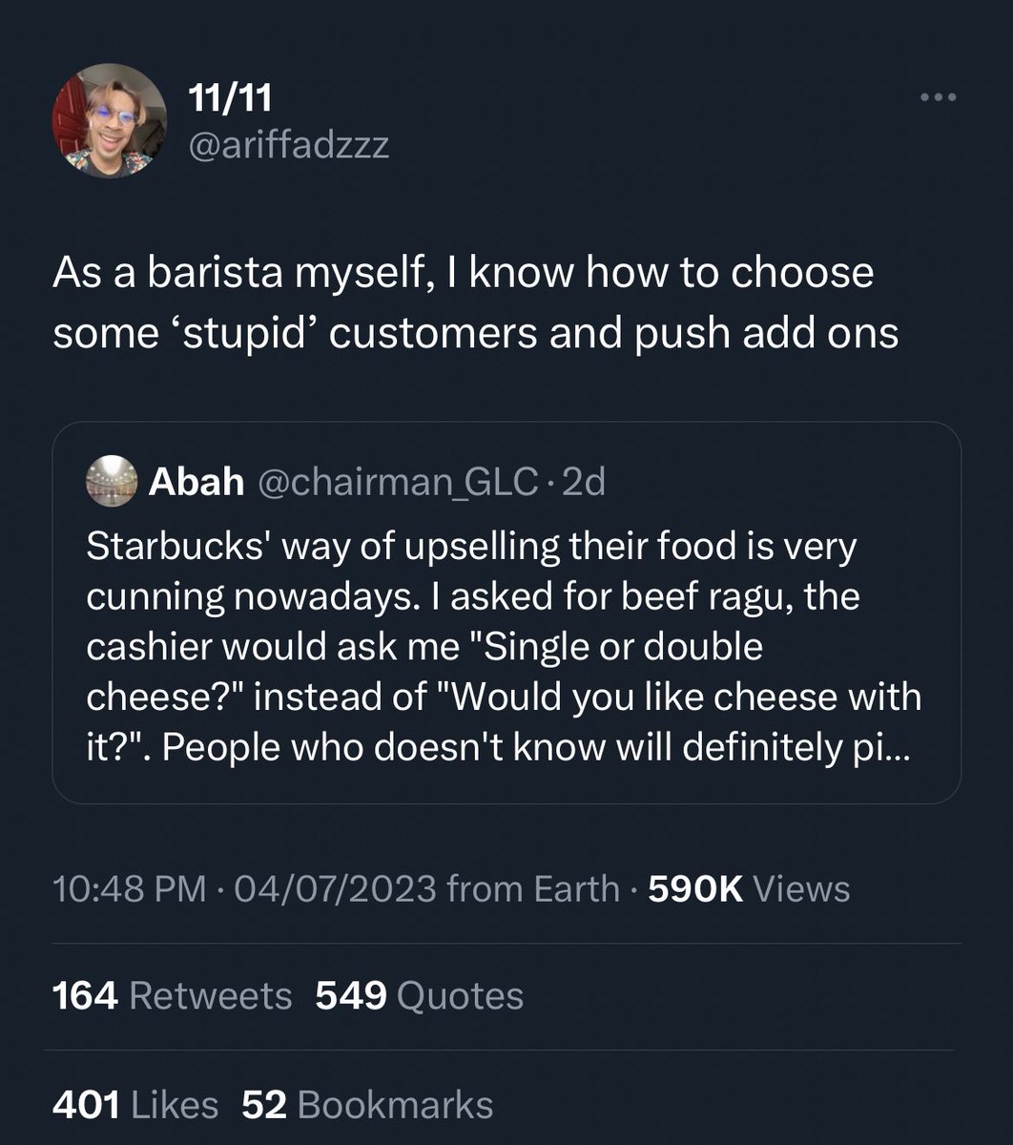The width and height of the screenshot is (1013, 1145).
Task: Click the small Abah avatar in quoted tweet
Action: (x=113, y=482)
